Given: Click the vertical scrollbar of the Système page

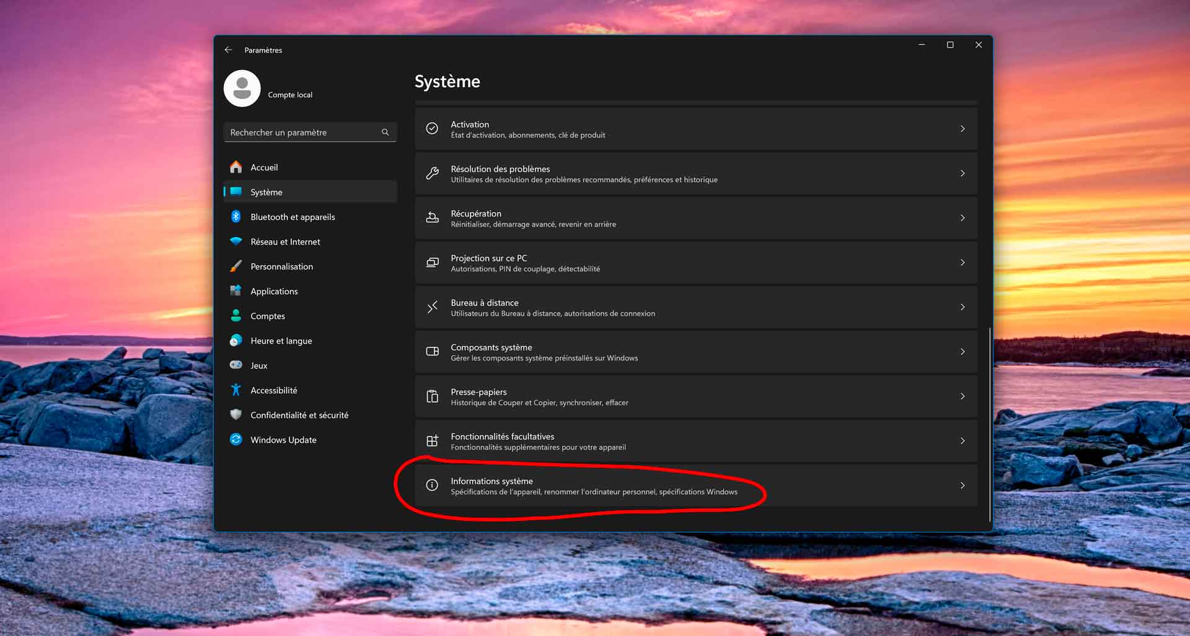Looking at the screenshot, I should click(x=989, y=424).
